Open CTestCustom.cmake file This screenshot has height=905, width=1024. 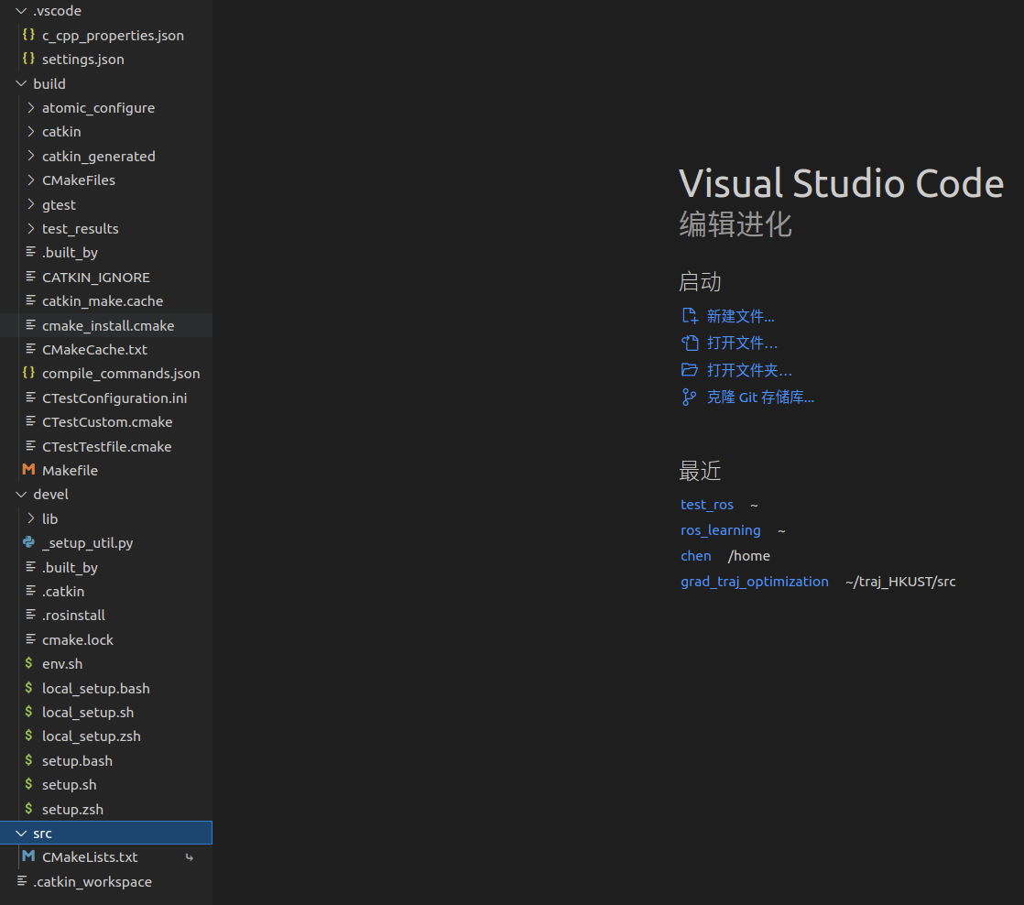(107, 421)
